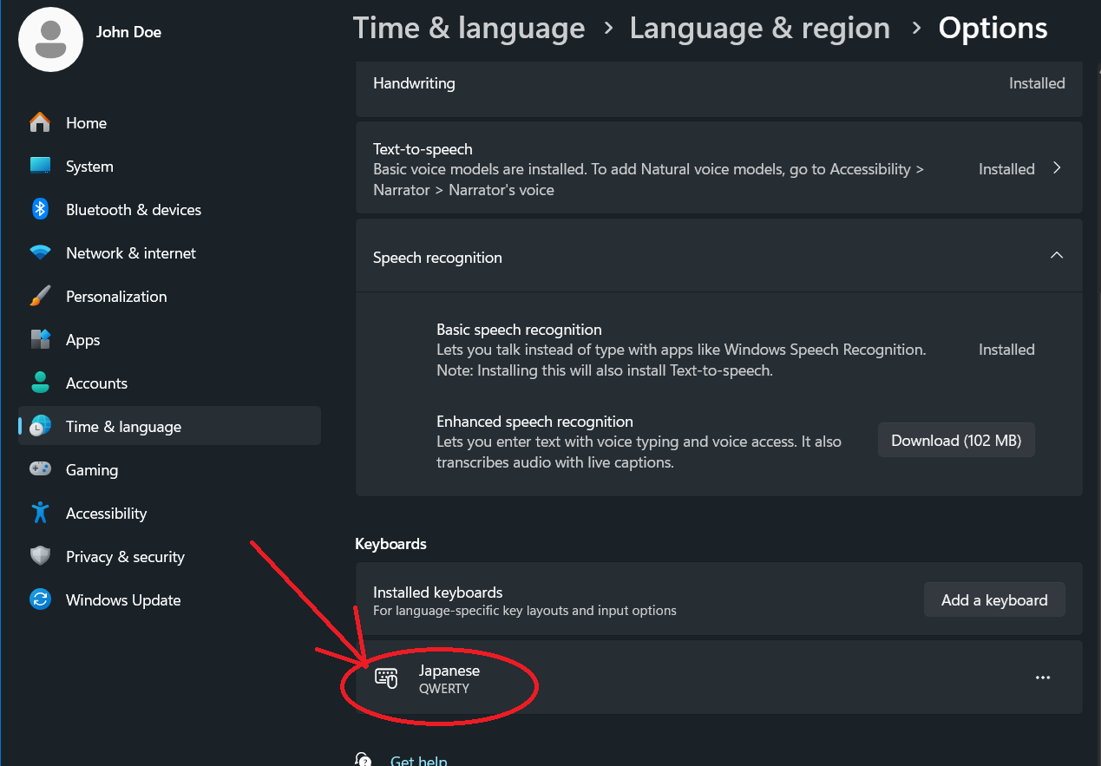Click the Time & language globe icon
Screen dimensions: 1101x766
point(40,426)
